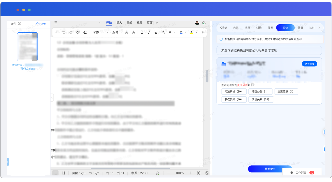Expand the font color dropdown arrow
The height and width of the screenshot is (182, 332).
pyautogui.click(x=186, y=32)
